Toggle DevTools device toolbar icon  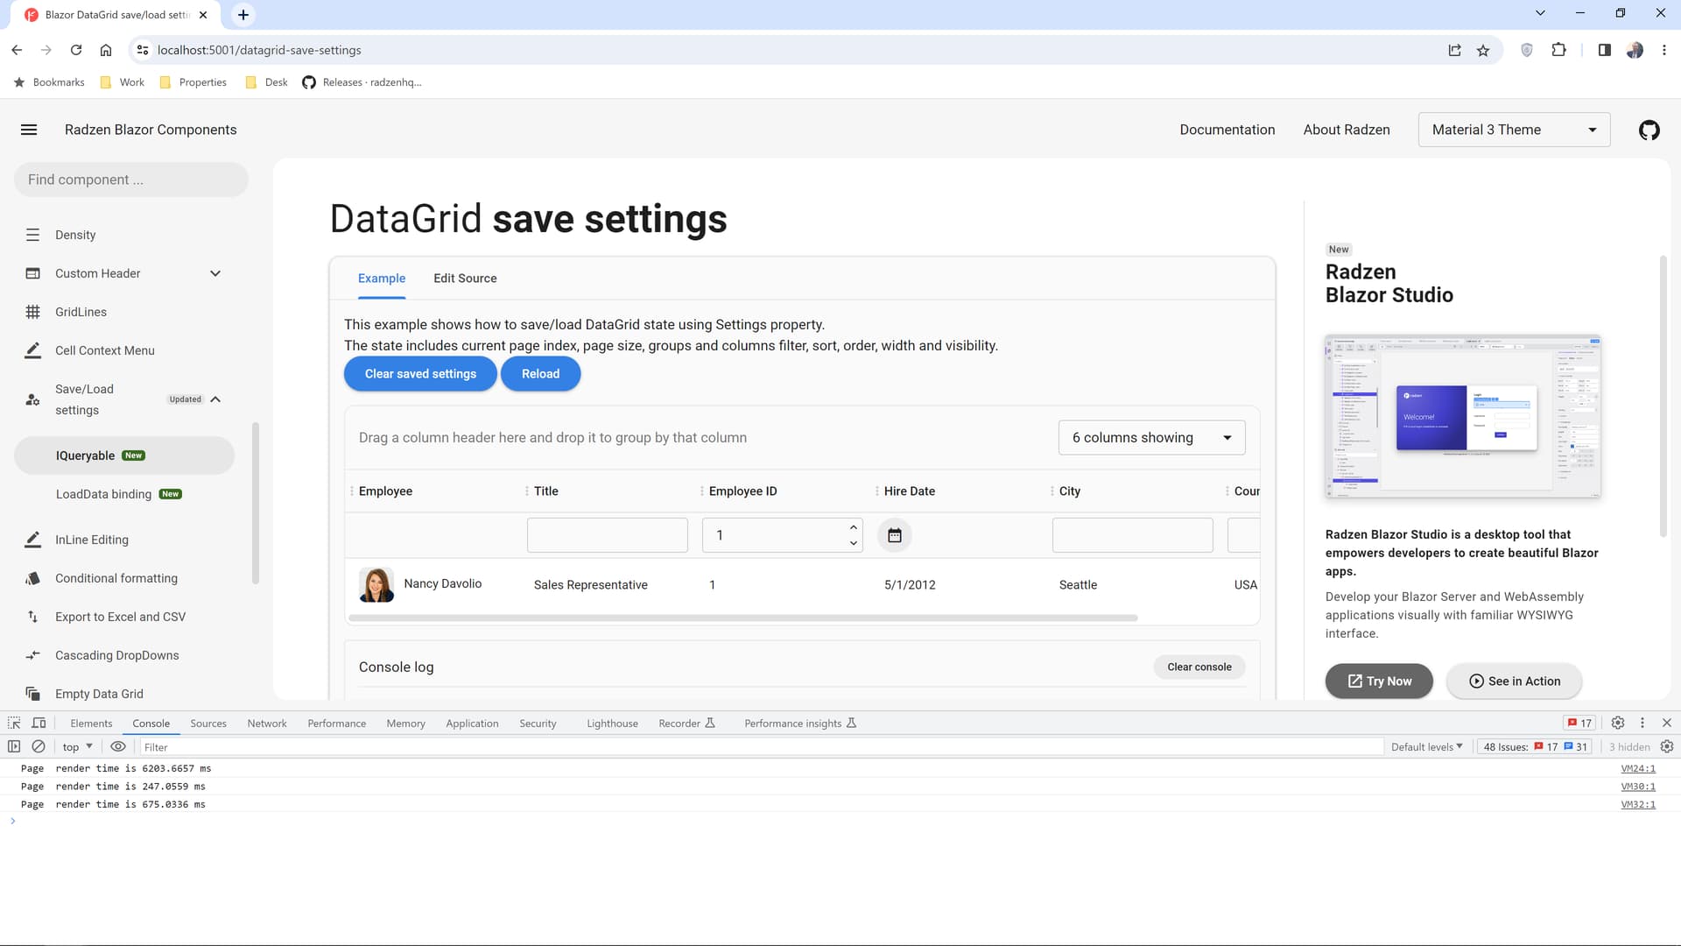39,723
